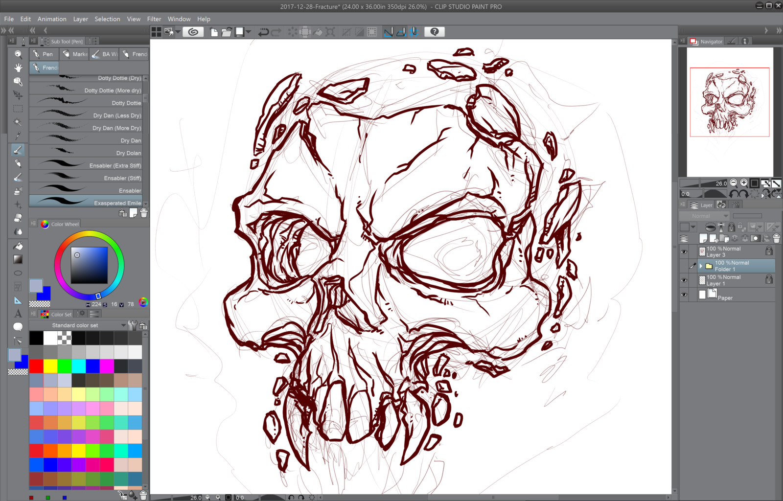Switch to the Marker sub tool tab
This screenshot has width=783, height=501.
[x=75, y=54]
